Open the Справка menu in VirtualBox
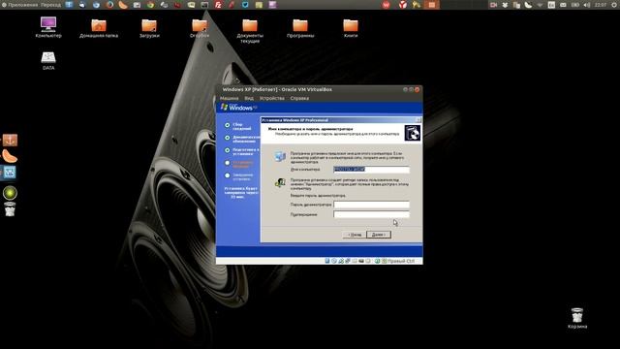The image size is (620, 349). pyautogui.click(x=299, y=98)
